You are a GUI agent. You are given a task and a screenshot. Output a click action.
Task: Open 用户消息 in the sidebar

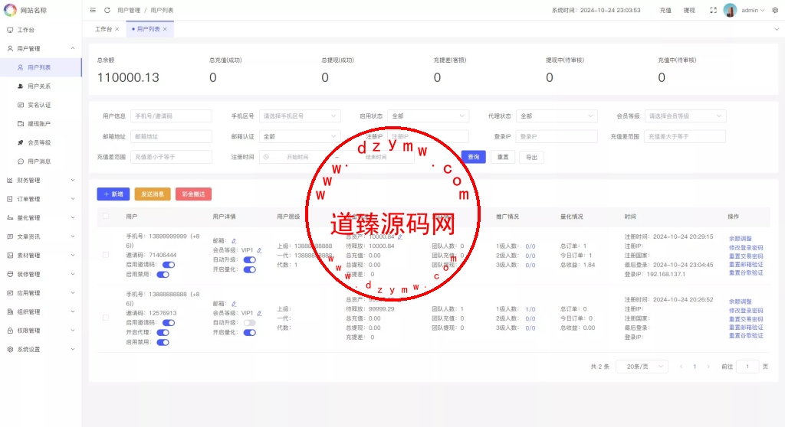coord(41,161)
